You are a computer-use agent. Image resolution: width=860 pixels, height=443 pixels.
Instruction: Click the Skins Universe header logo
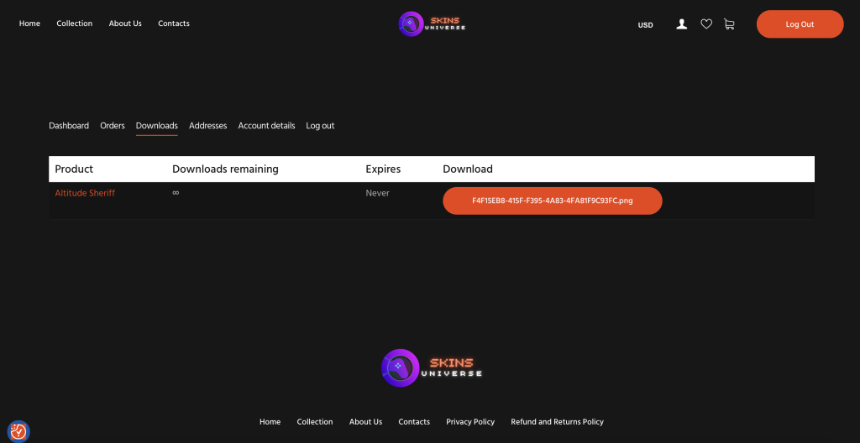(x=433, y=24)
